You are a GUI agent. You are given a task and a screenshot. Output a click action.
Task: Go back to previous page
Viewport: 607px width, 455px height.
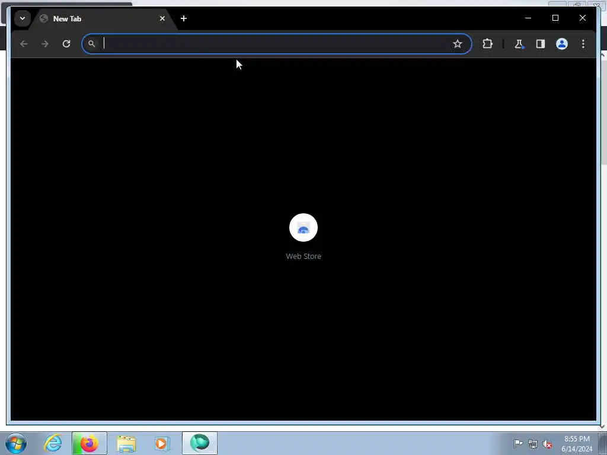click(x=24, y=44)
